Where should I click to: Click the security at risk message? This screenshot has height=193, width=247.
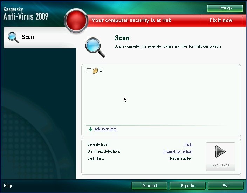(131, 20)
